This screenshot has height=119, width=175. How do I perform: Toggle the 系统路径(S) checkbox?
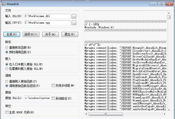(53, 99)
